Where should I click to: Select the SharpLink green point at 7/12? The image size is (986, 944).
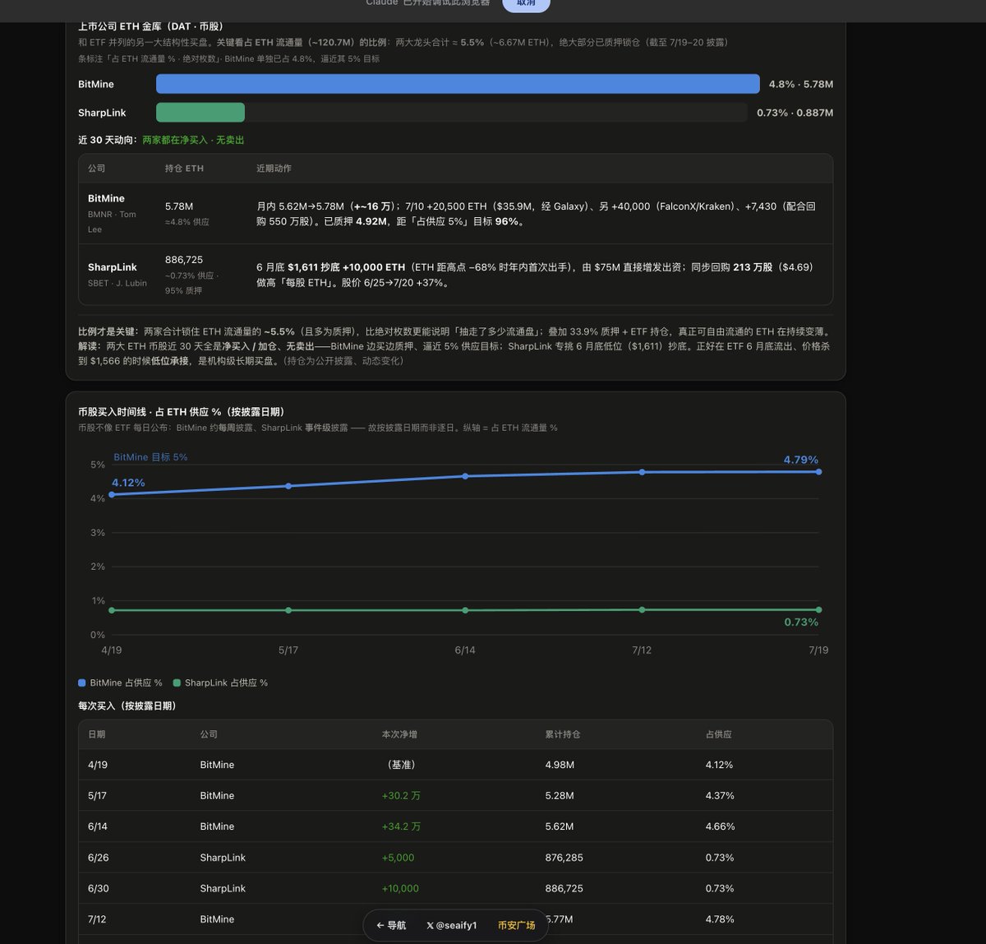pyautogui.click(x=642, y=609)
